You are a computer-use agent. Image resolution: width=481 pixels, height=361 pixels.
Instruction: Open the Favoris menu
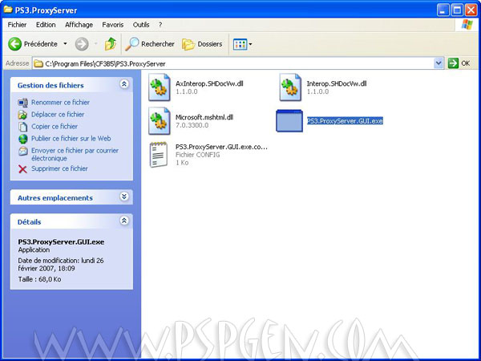(113, 25)
